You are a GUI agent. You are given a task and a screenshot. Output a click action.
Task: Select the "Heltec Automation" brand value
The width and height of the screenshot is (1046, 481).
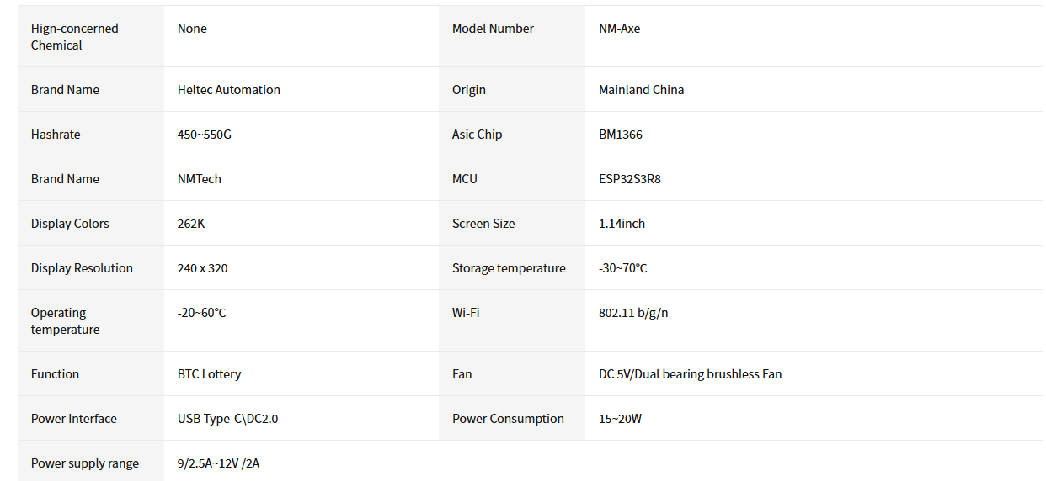pyautogui.click(x=228, y=90)
